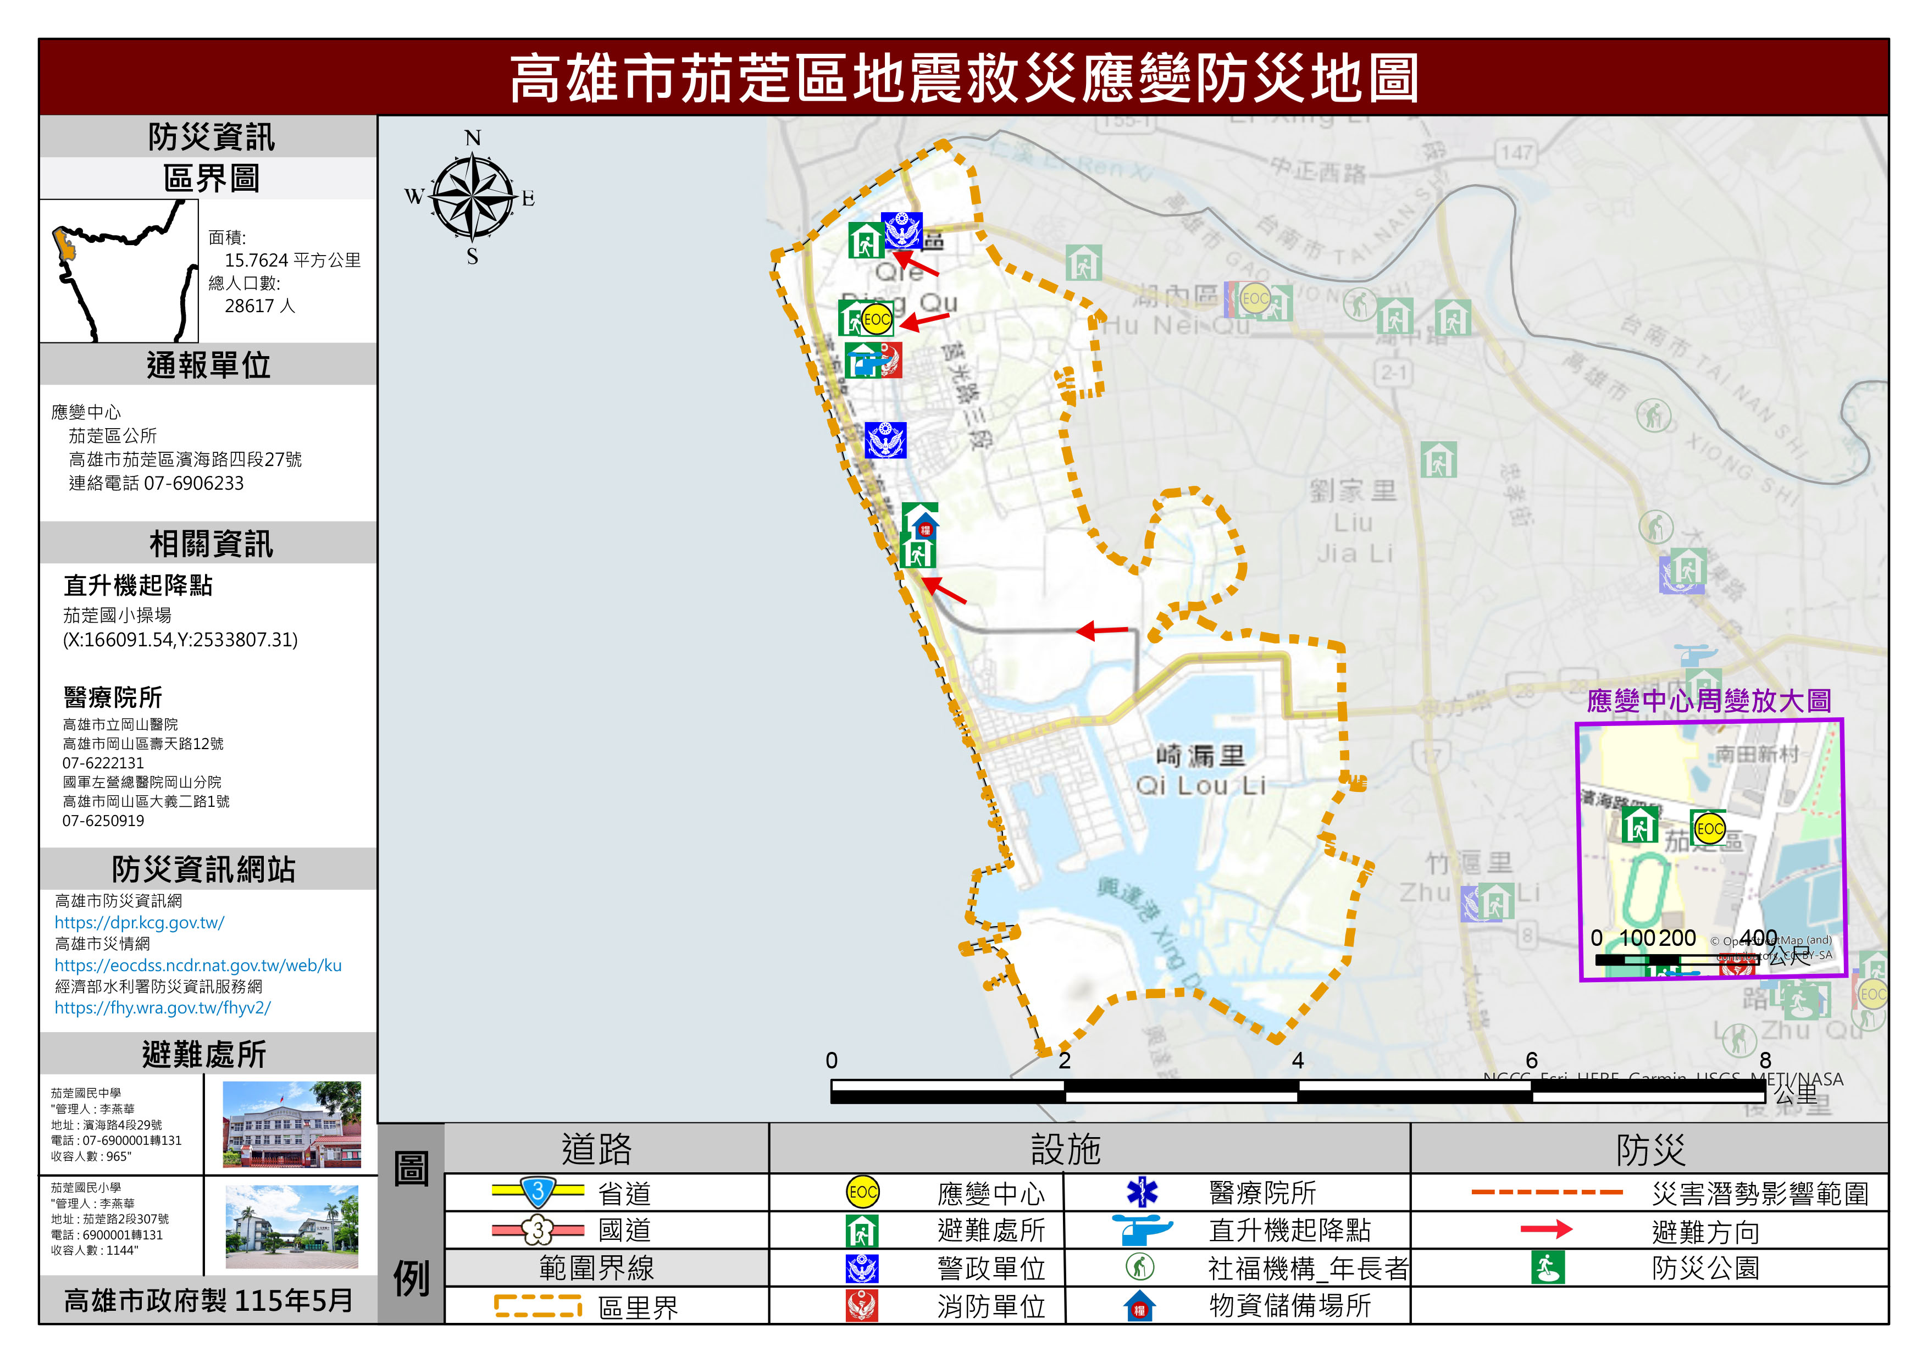Select the 災害潛勢影響範圍 dashed line symbol

[x=1547, y=1192]
